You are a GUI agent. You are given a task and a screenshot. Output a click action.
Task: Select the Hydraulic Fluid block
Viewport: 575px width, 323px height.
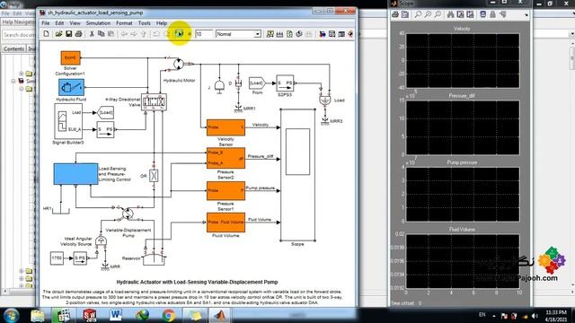tap(72, 88)
